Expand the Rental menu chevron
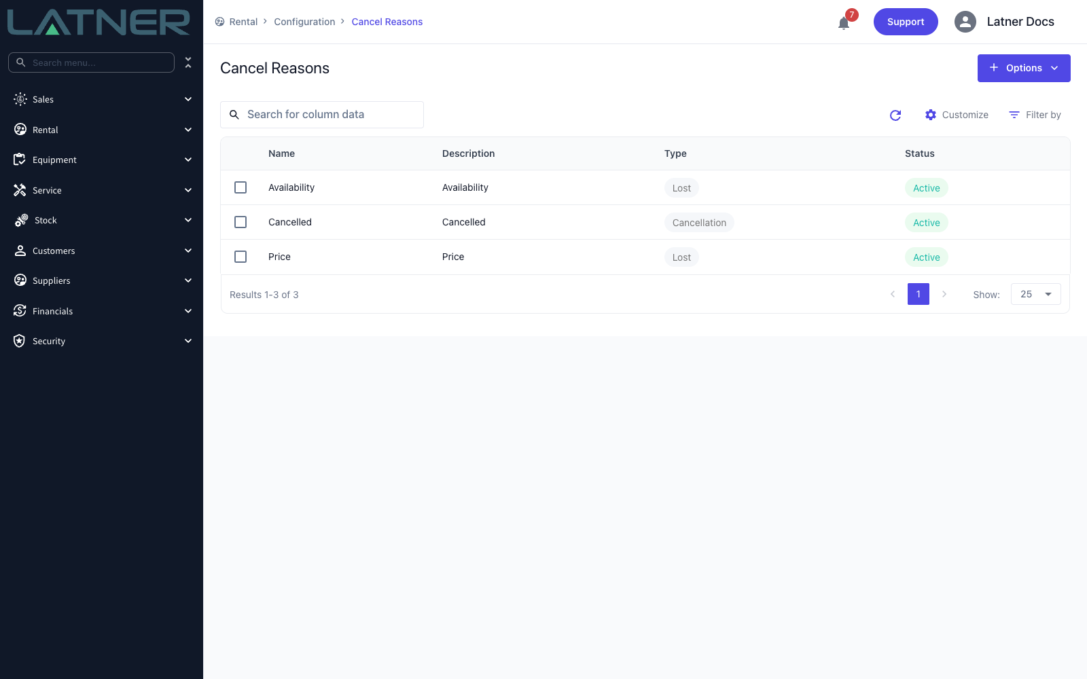This screenshot has width=1087, height=679. (188, 130)
